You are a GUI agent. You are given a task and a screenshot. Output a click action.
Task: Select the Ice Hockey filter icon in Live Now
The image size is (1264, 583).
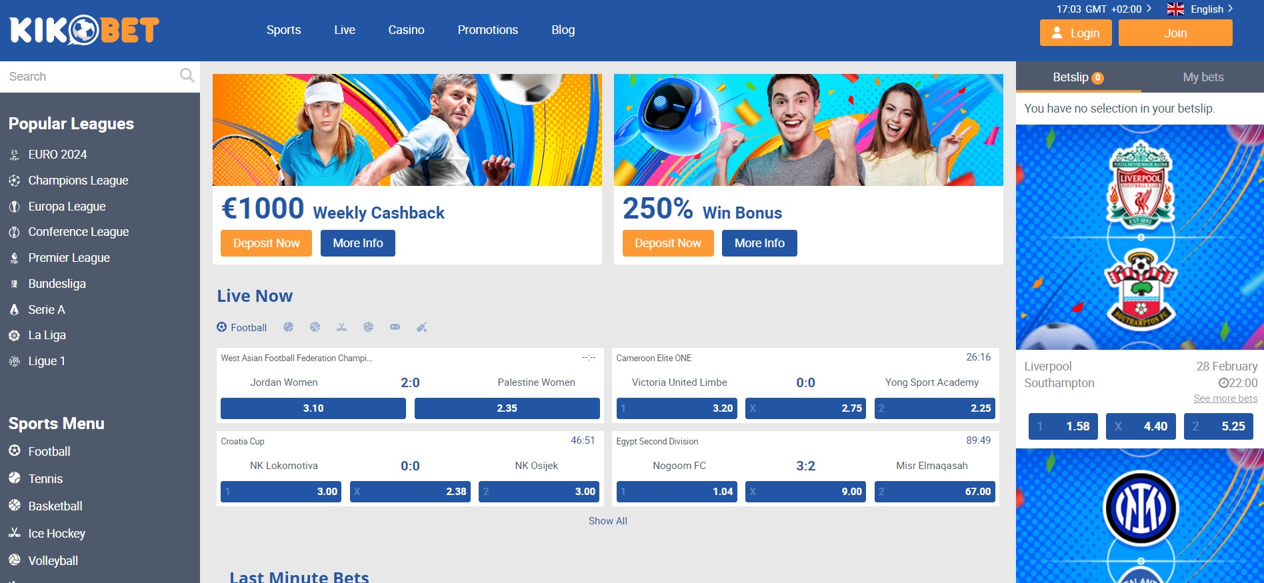tap(341, 327)
